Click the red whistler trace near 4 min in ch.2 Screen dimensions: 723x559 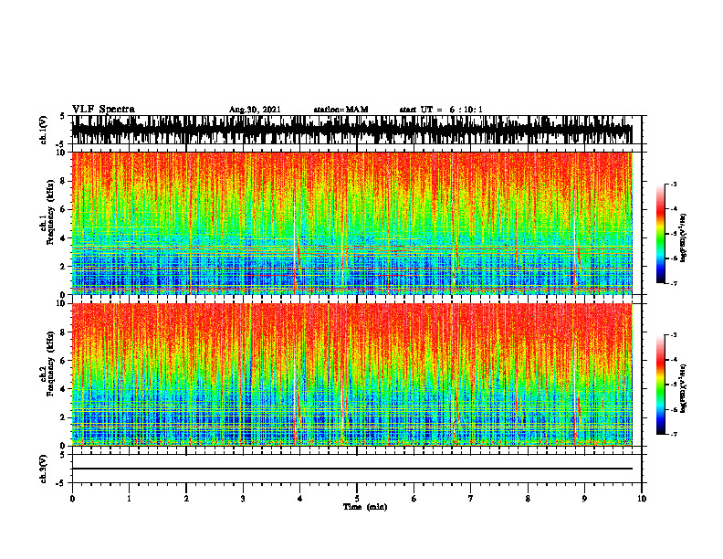299,406
